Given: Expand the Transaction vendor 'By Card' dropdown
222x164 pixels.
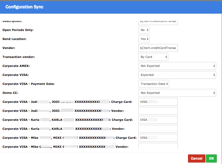Looking at the screenshot, I should point(153,57).
